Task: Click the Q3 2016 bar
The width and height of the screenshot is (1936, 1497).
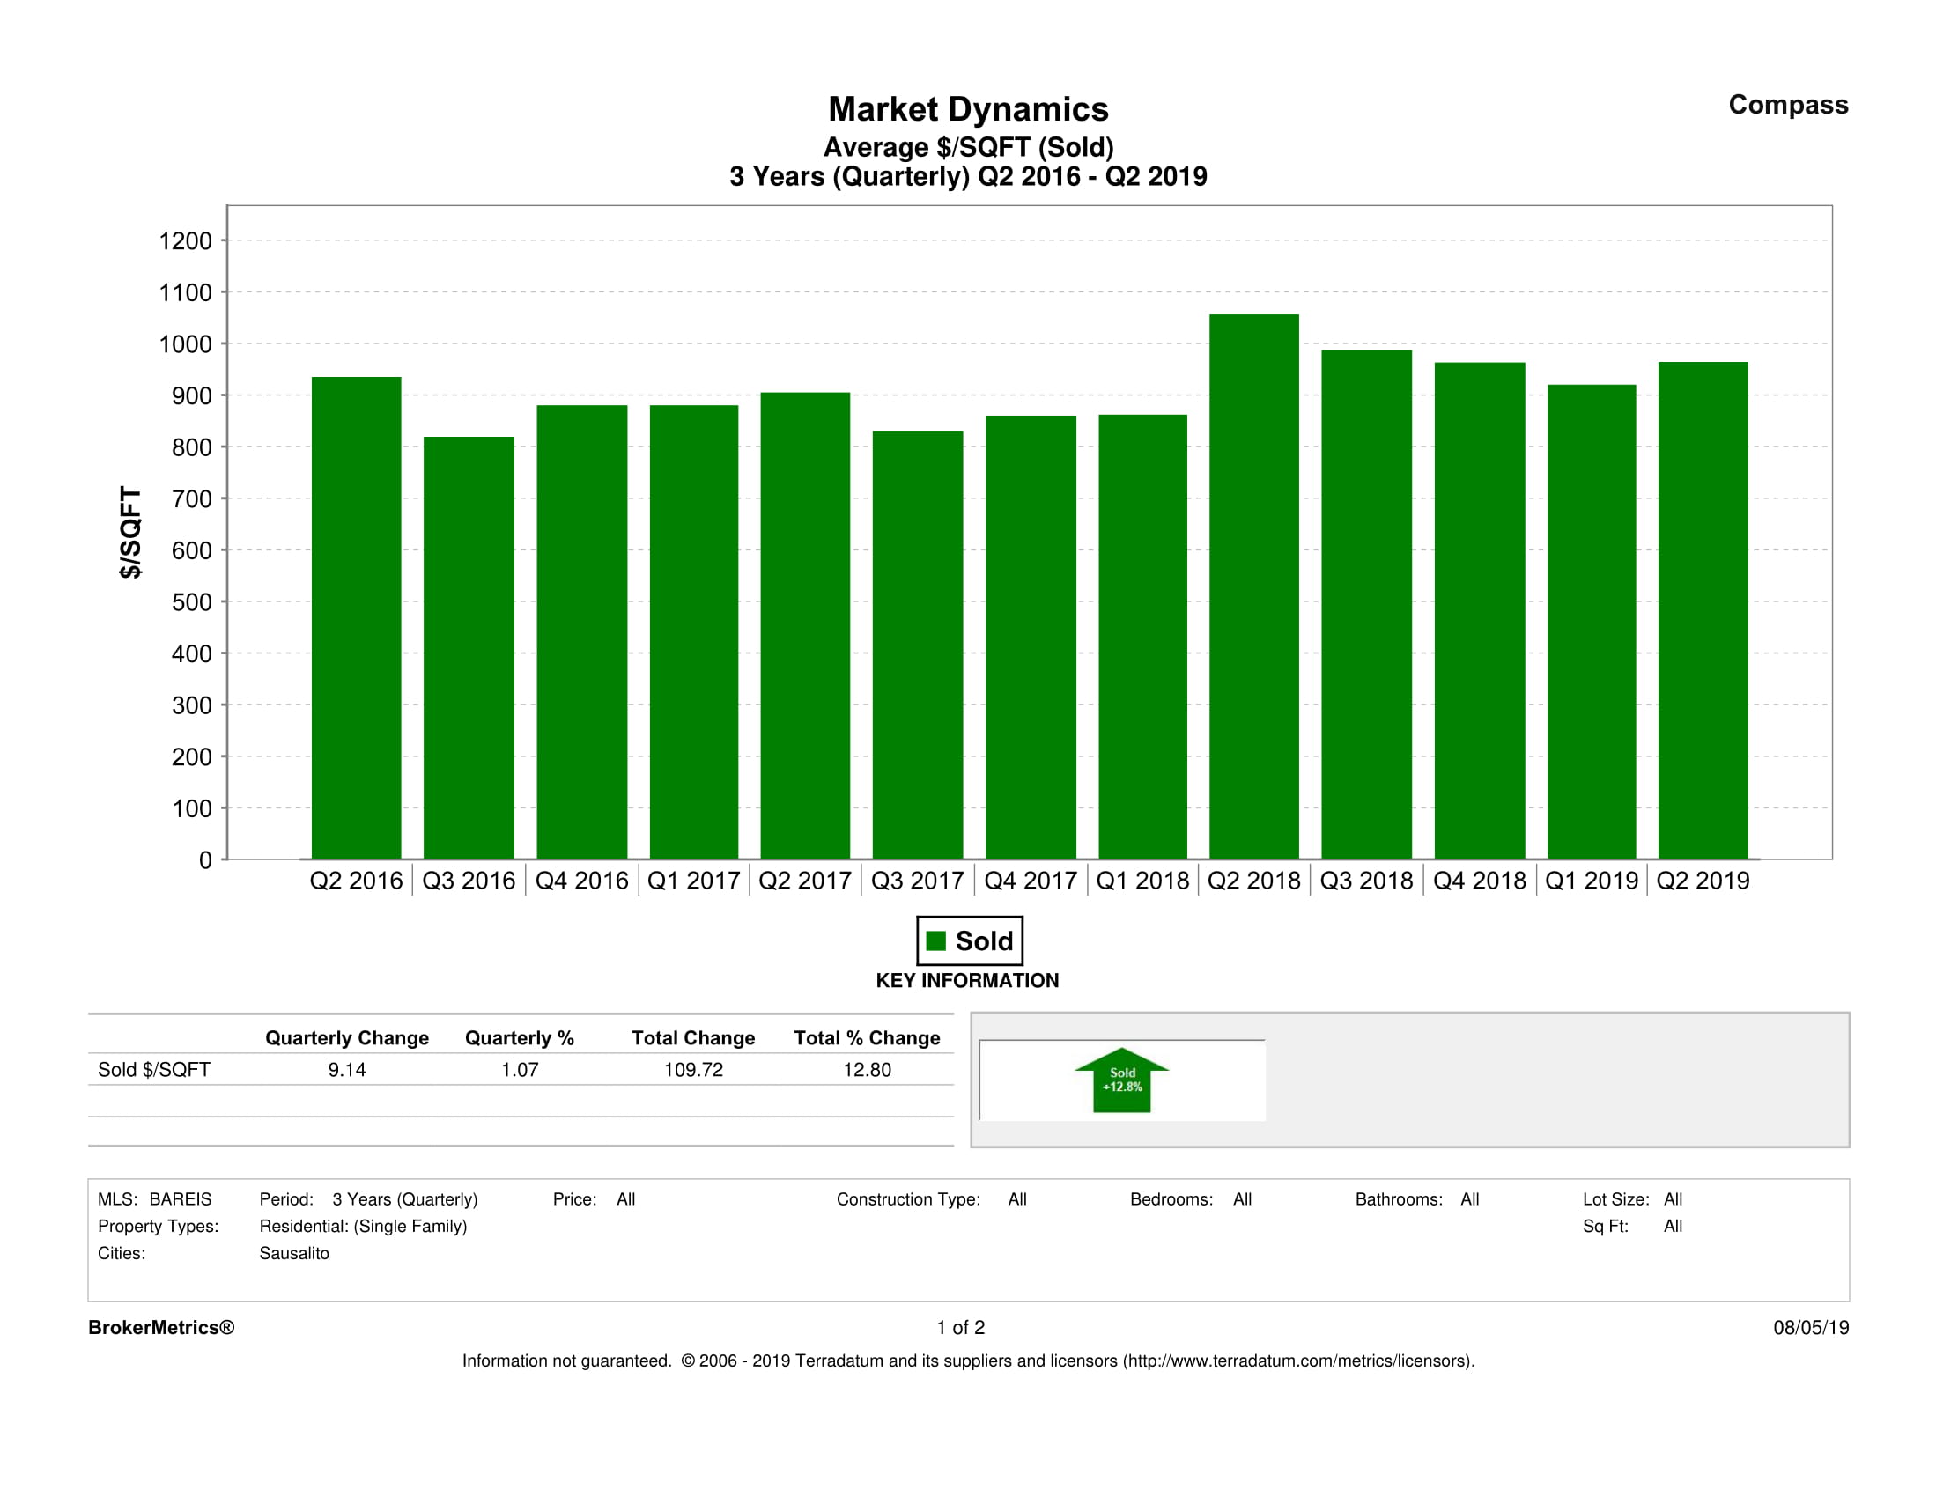Action: coord(468,647)
